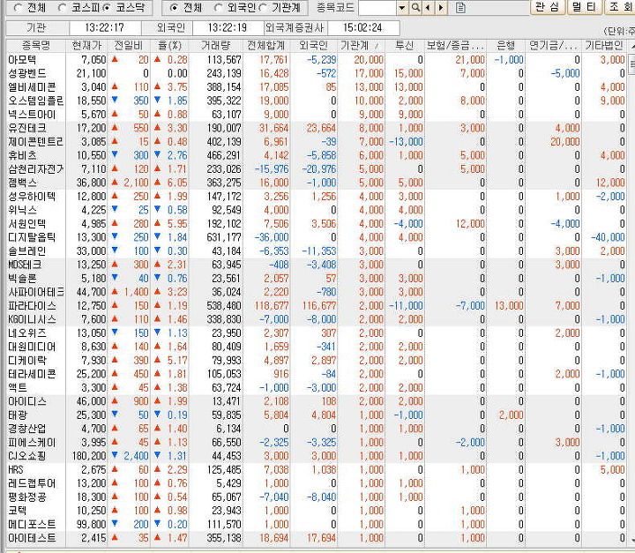
Task: Select the 코스피 radio button
Action: [61, 8]
